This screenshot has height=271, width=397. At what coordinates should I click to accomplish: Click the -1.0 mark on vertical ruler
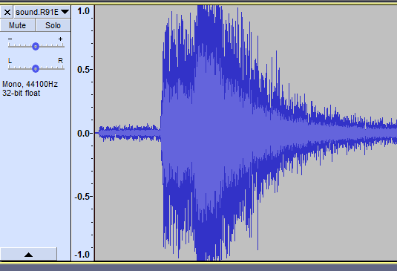click(82, 255)
